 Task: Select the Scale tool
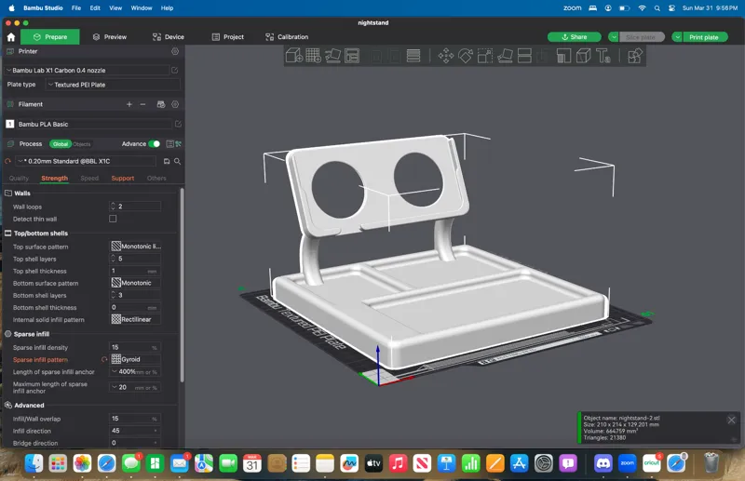(485, 56)
